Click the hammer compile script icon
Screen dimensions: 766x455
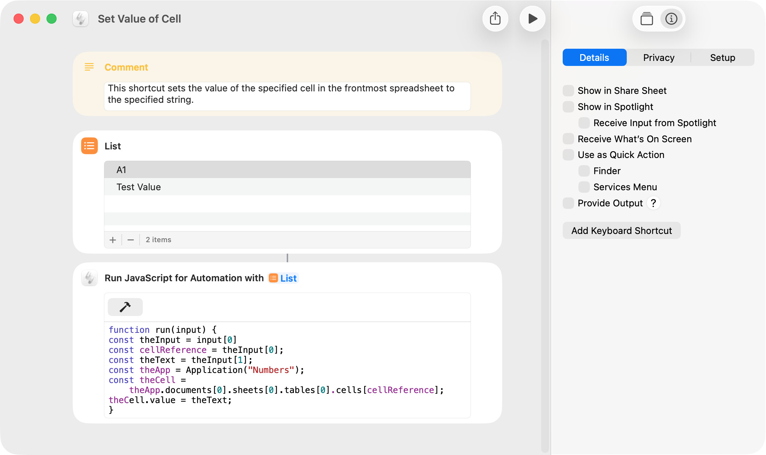tap(125, 307)
